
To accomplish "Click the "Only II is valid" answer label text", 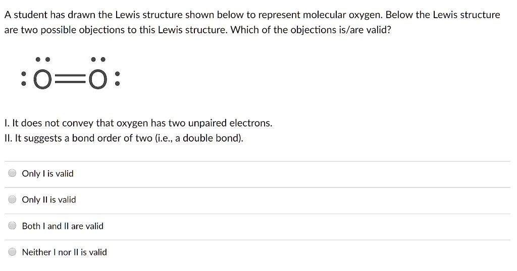I will (x=49, y=200).
